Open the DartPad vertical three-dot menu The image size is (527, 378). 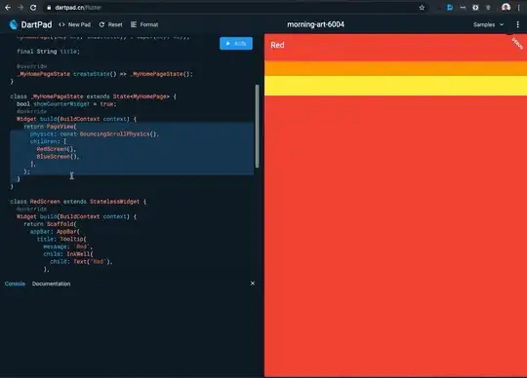click(x=517, y=24)
